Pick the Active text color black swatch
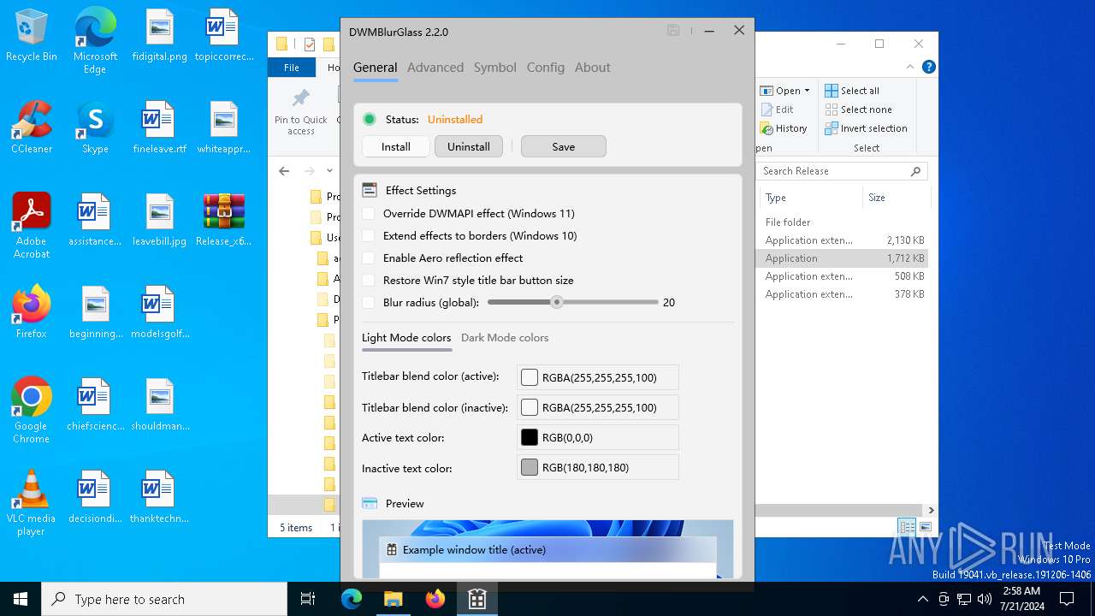1095x616 pixels. click(530, 438)
